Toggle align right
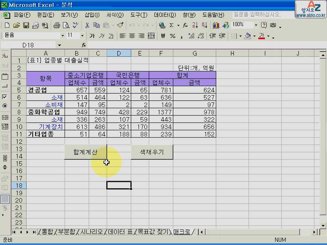Screen dimensions: 327x245 click(x=141, y=36)
